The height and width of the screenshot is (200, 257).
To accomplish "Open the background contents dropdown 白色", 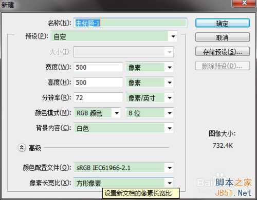I will click(x=124, y=128).
